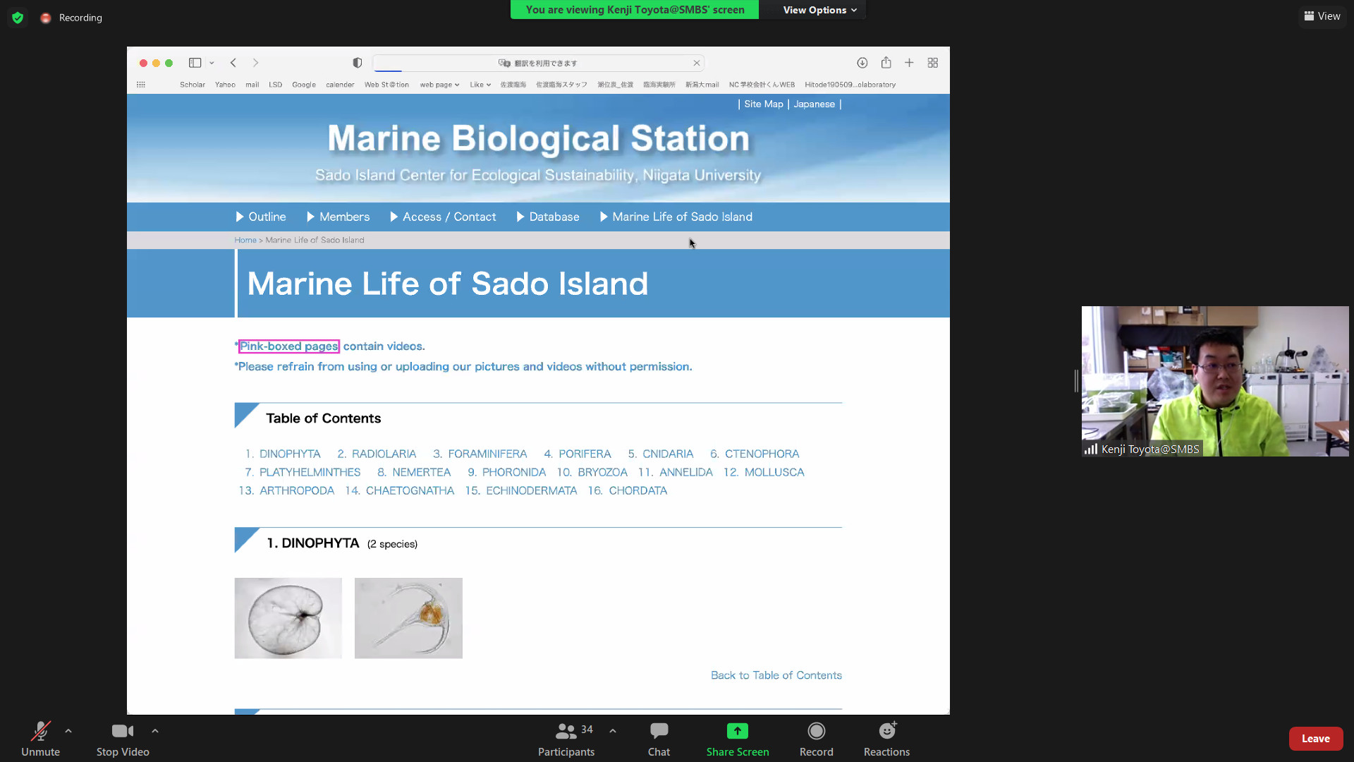This screenshot has height=762, width=1354.
Task: Open the first Dinophyta species thumbnail
Action: [288, 618]
